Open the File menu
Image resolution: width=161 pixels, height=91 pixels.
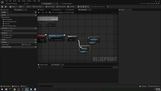pos(6,1)
